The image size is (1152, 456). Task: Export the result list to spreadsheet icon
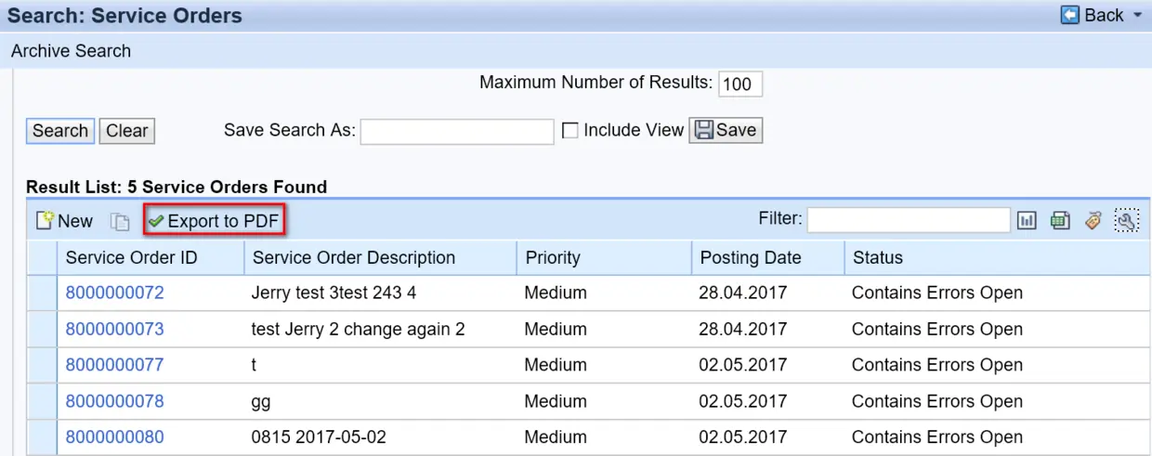[1060, 221]
